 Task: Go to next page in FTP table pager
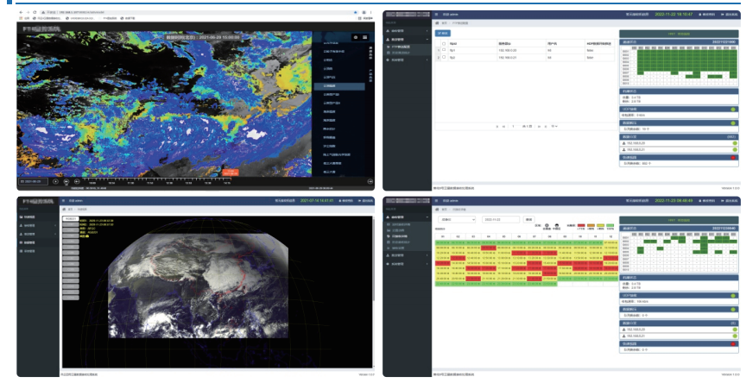pyautogui.click(x=539, y=127)
